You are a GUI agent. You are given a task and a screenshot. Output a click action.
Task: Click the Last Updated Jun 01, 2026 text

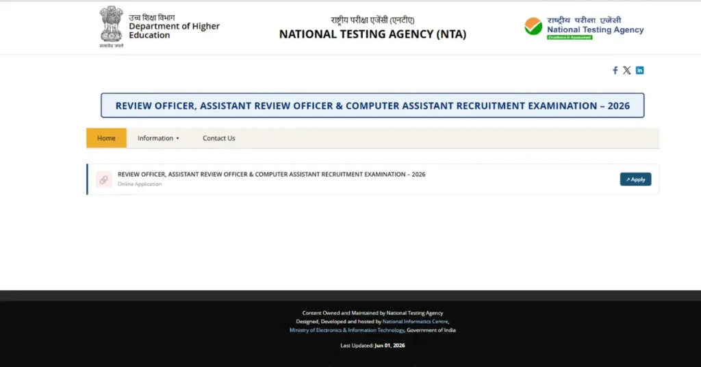click(x=372, y=346)
